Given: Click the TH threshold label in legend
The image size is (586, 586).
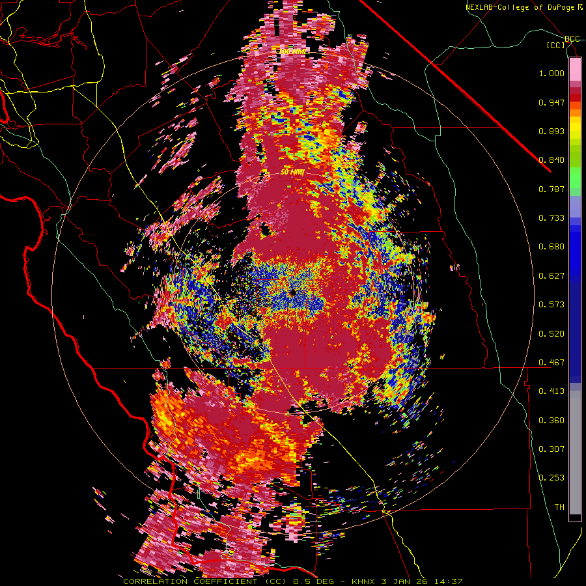Looking at the screenshot, I should pyautogui.click(x=559, y=507).
